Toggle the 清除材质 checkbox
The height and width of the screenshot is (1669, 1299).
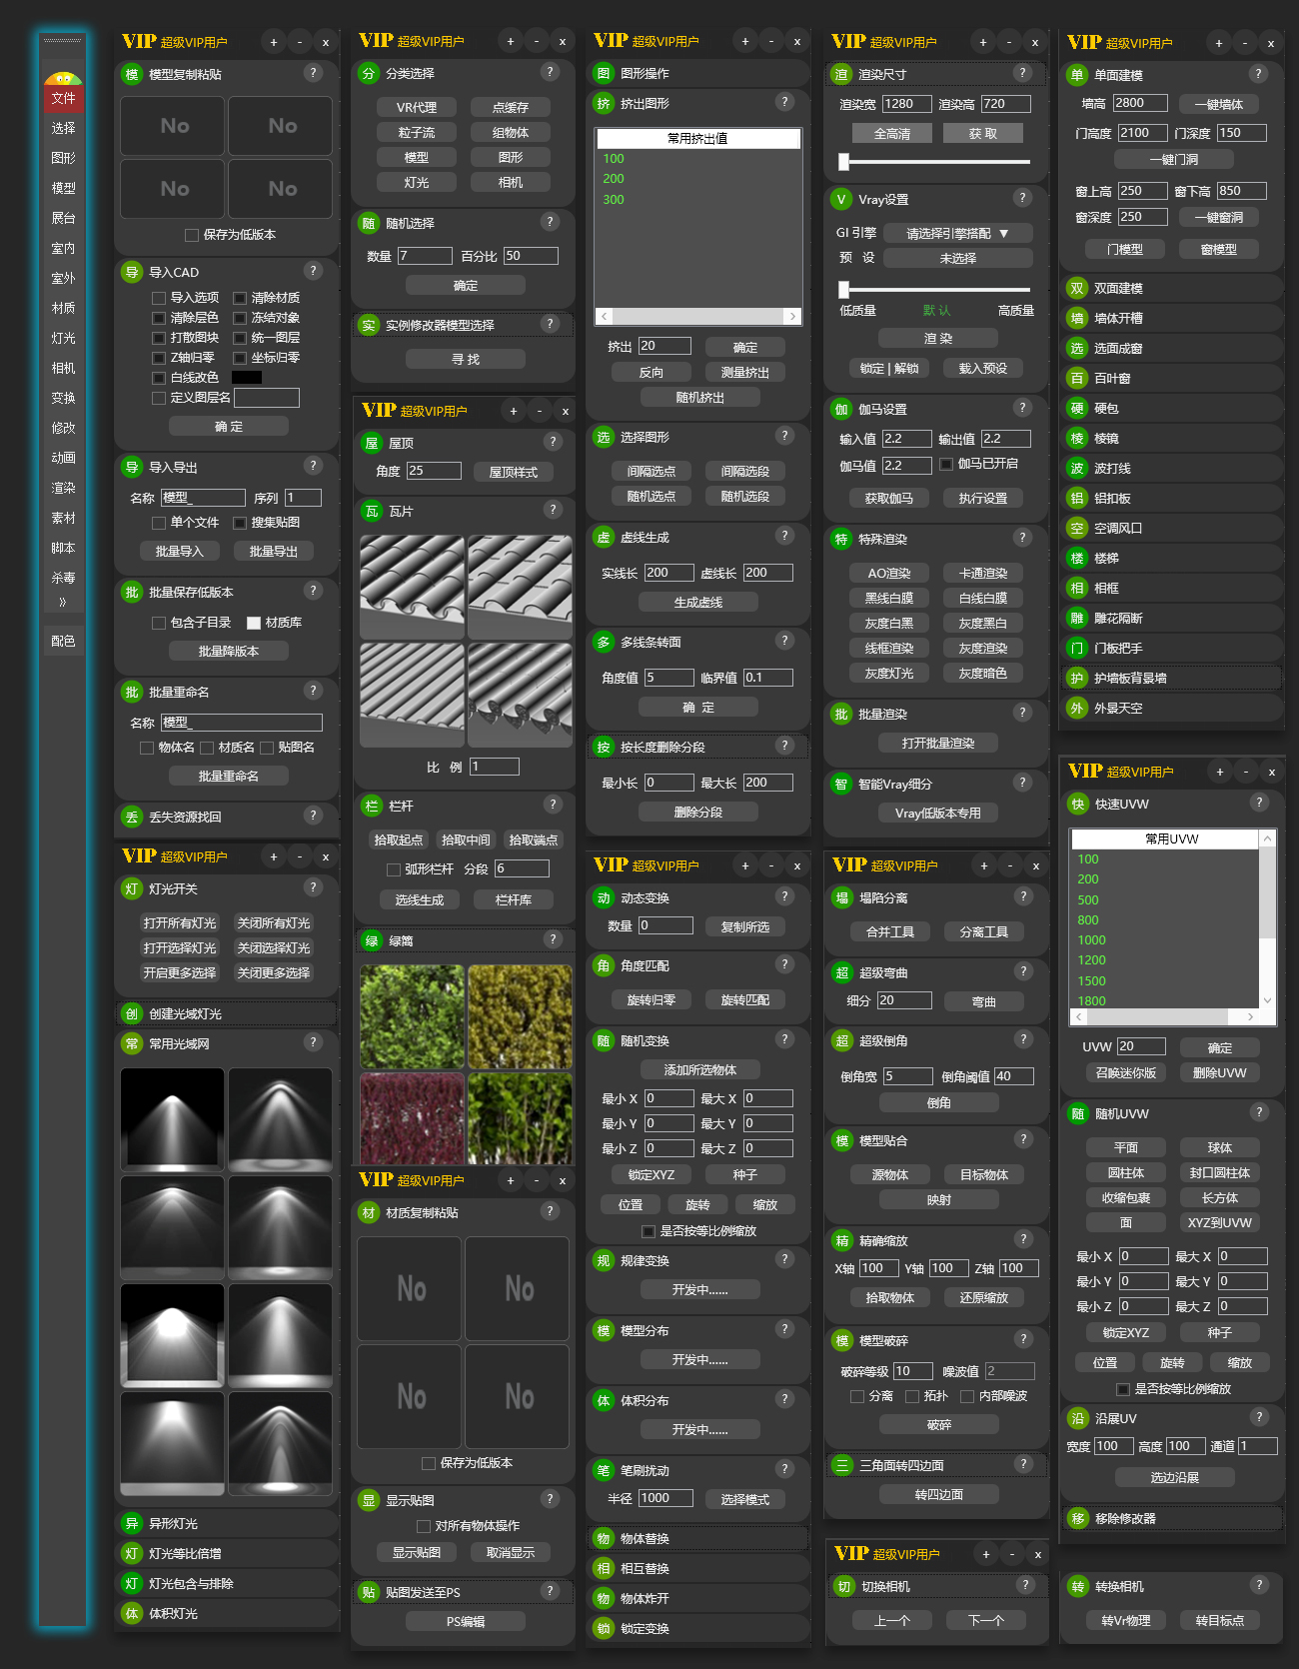240,298
